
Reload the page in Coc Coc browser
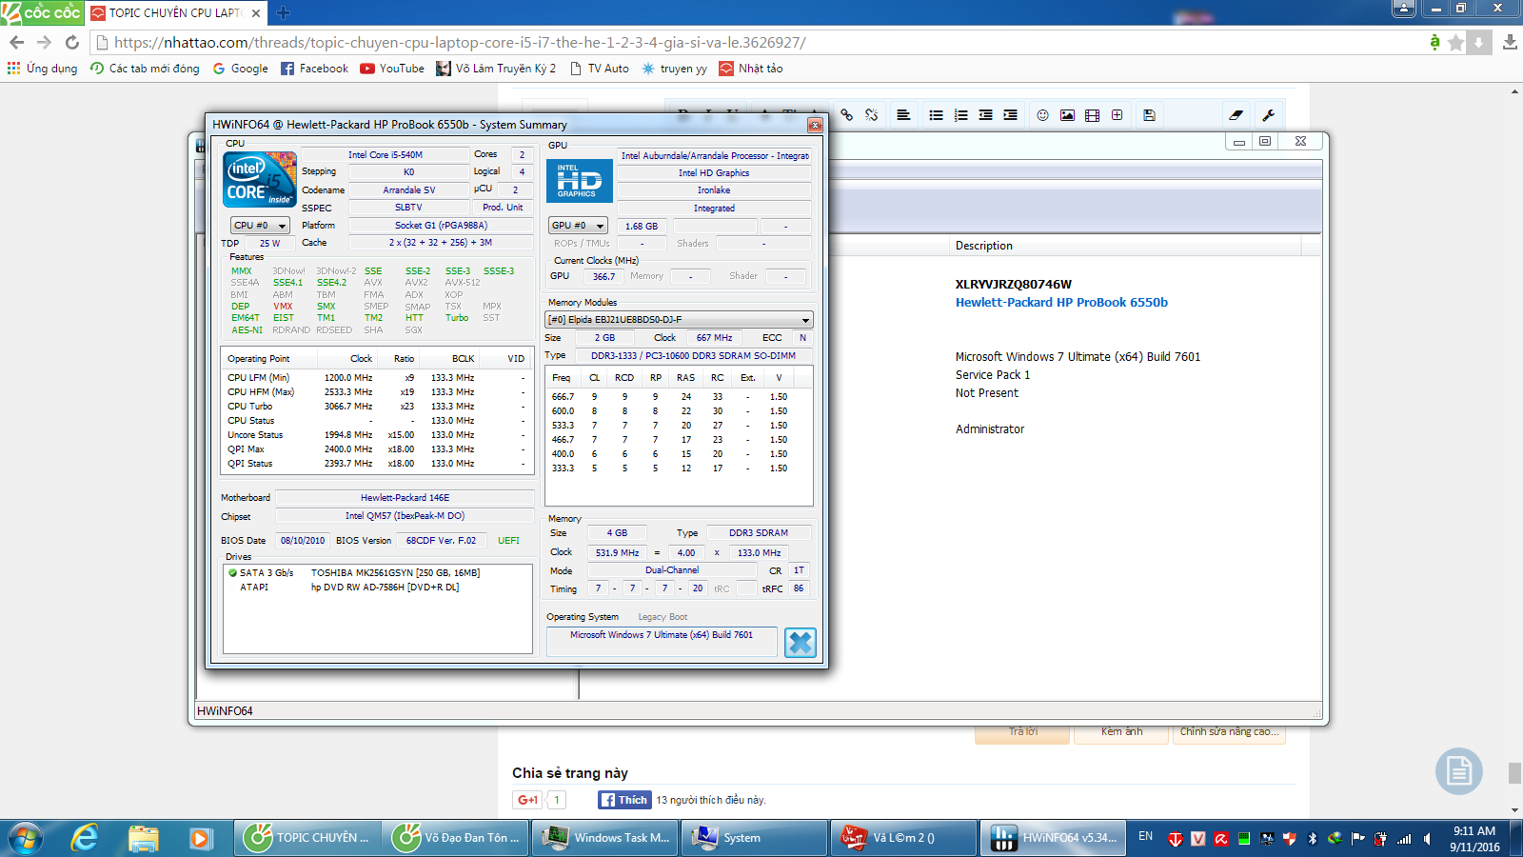[x=72, y=42]
